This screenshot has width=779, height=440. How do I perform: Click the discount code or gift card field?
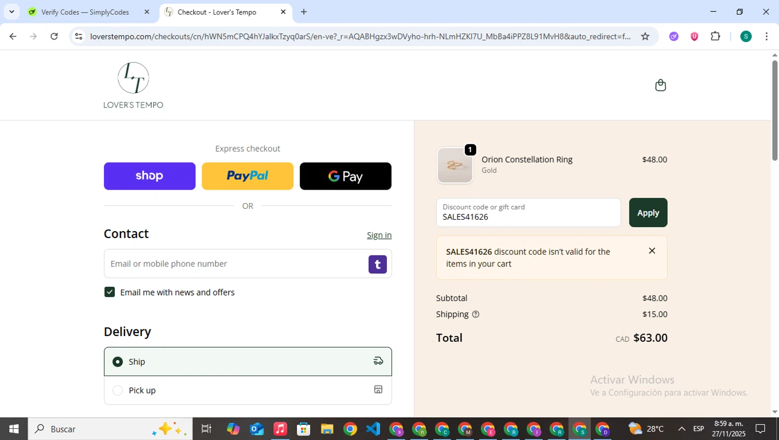pyautogui.click(x=529, y=212)
